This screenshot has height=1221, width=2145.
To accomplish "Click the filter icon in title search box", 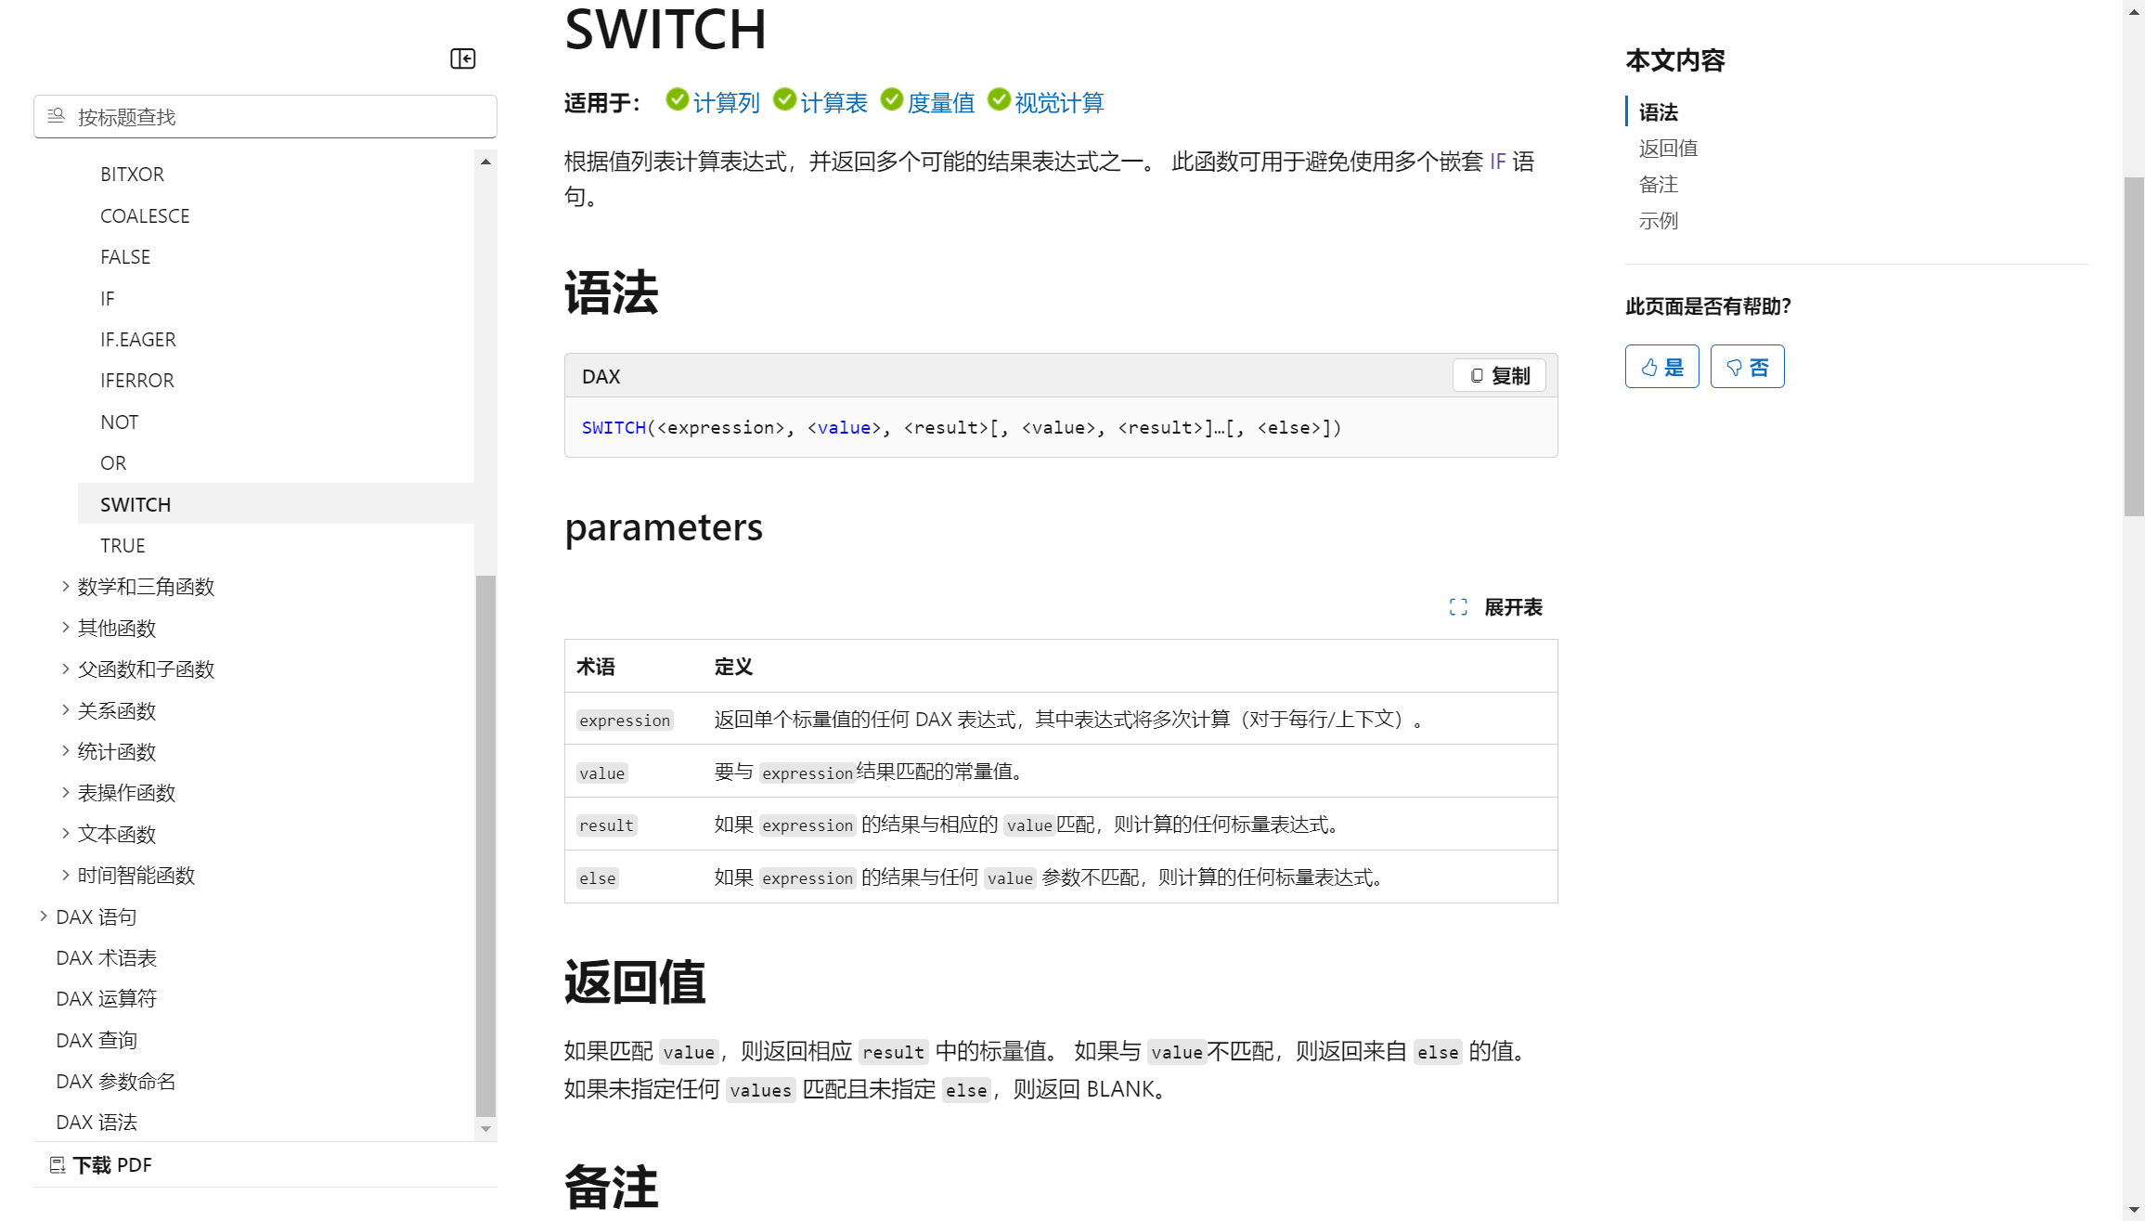I will pyautogui.click(x=57, y=116).
